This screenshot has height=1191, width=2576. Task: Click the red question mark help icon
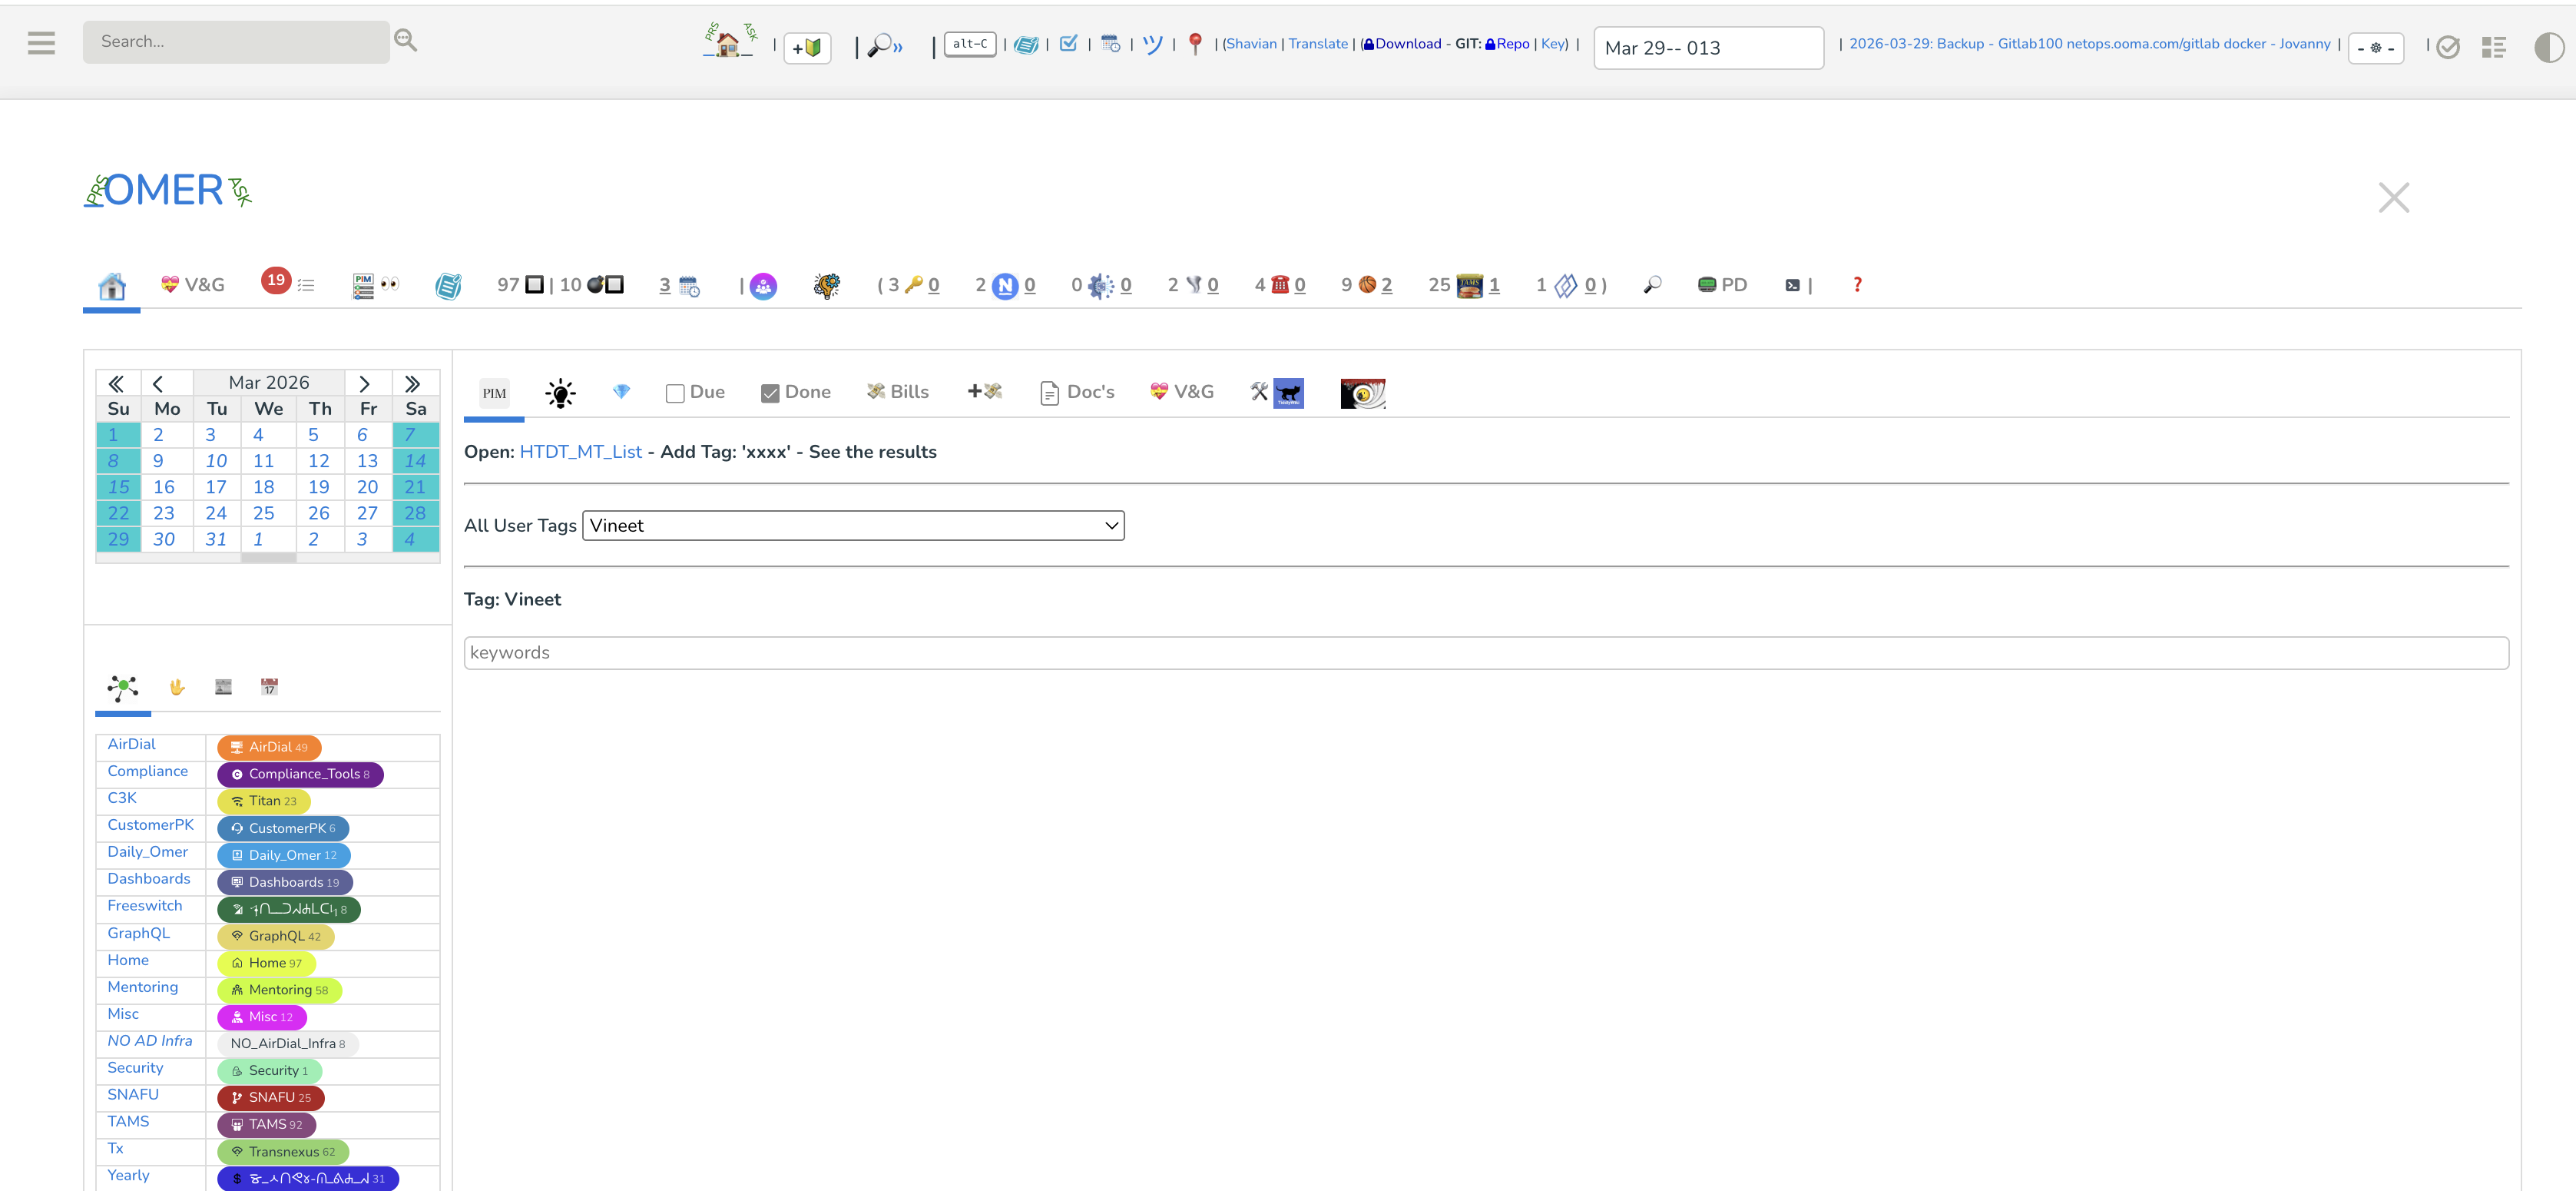1857,285
